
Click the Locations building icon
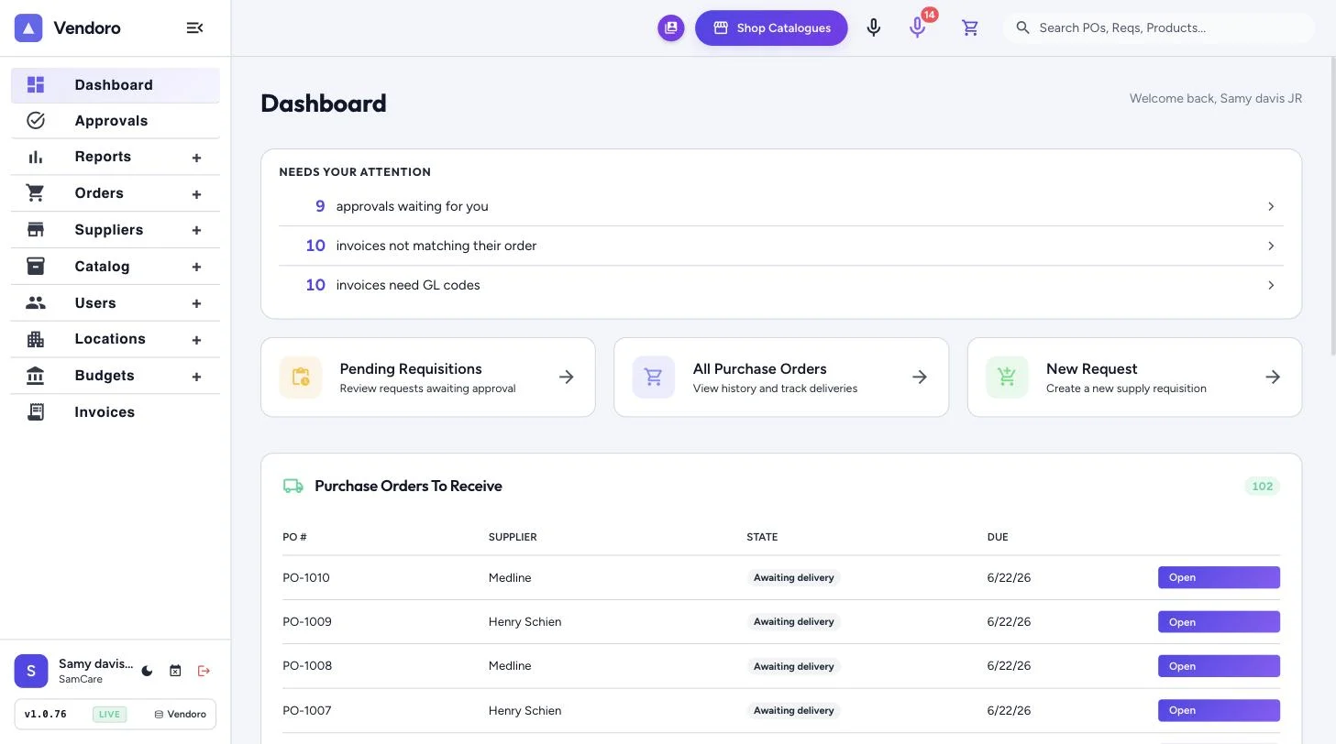pos(36,339)
